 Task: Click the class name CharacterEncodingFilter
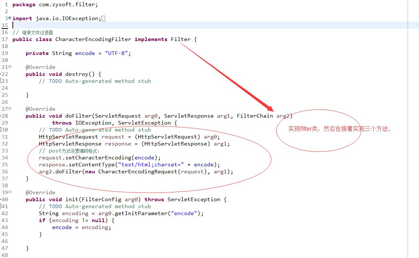point(93,39)
